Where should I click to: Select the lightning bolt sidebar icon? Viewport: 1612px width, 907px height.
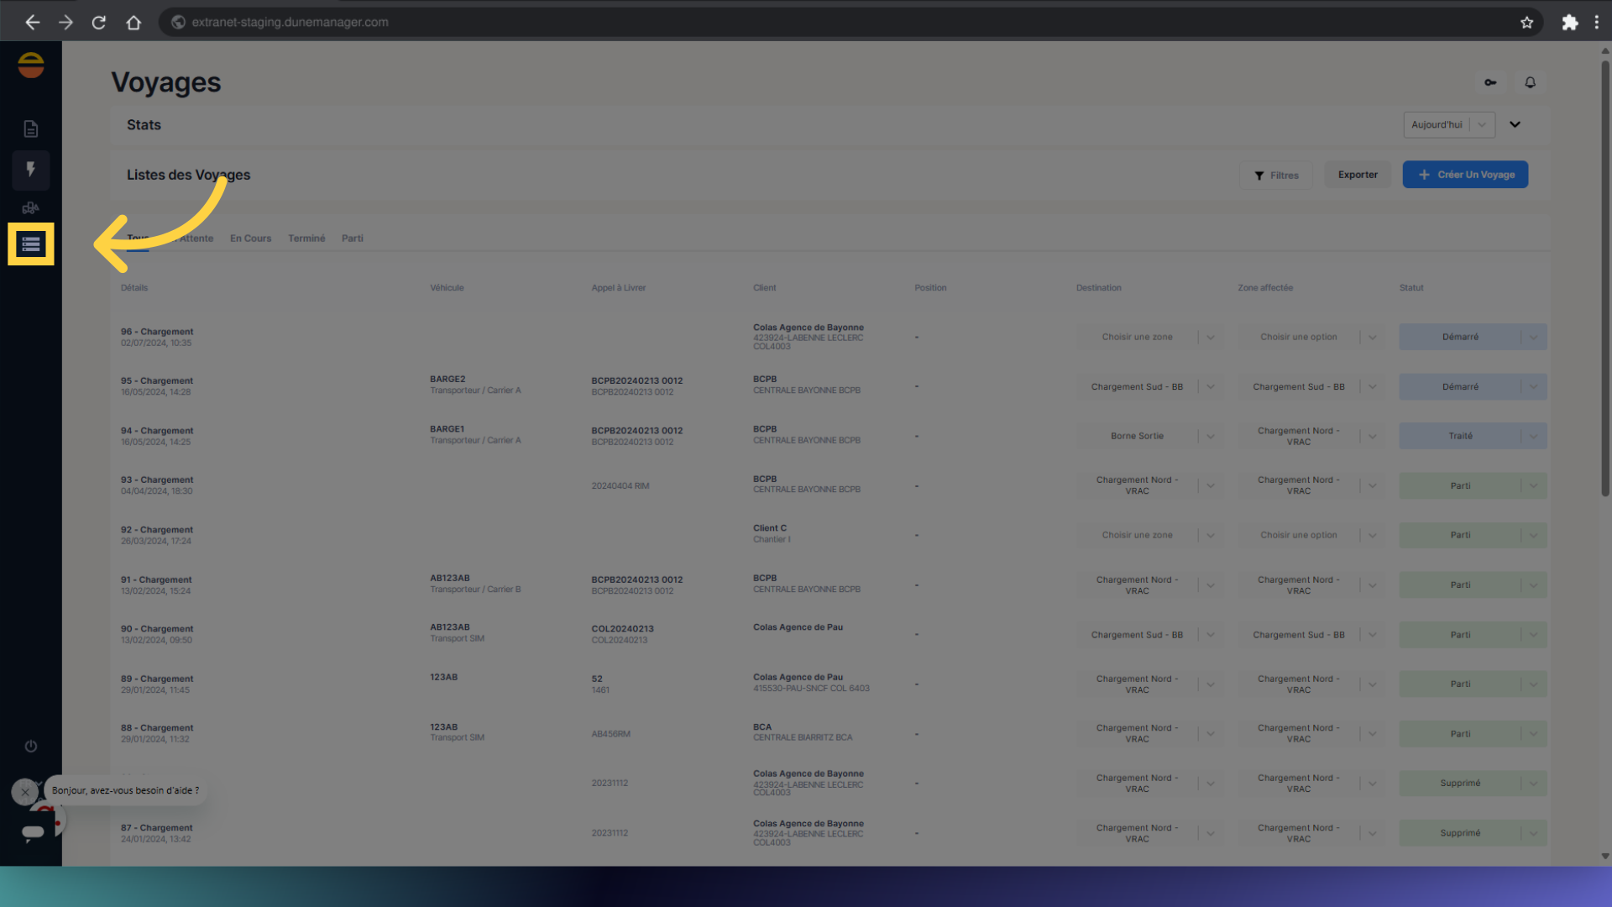(x=31, y=170)
